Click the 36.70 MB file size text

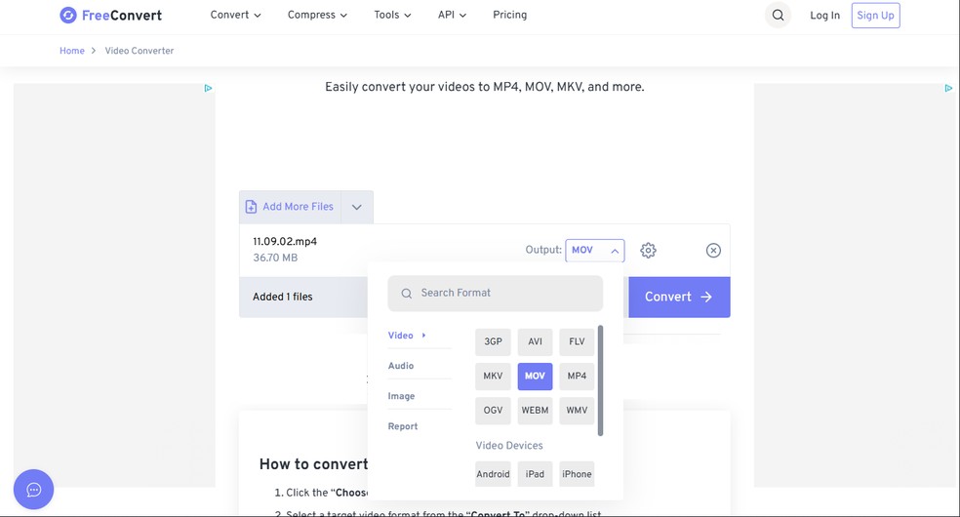275,258
